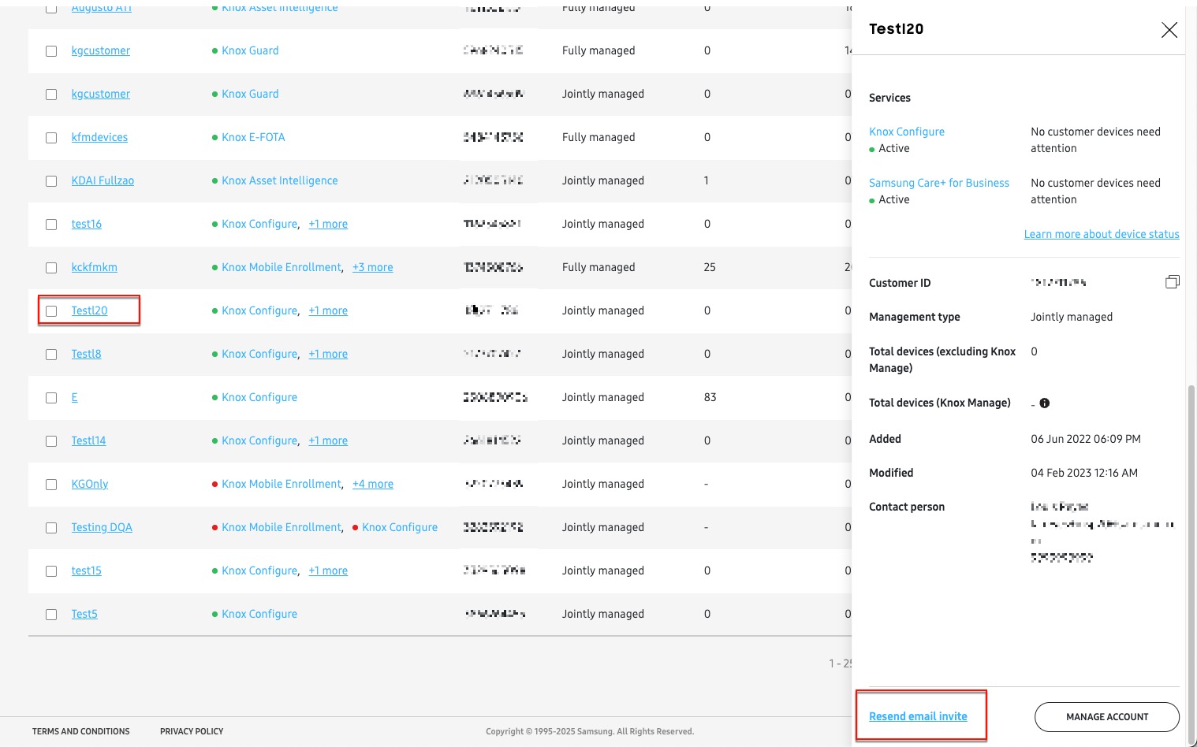Viewport: 1197px width, 747px height.
Task: Resend email invite to Testl20
Action: [x=918, y=715]
